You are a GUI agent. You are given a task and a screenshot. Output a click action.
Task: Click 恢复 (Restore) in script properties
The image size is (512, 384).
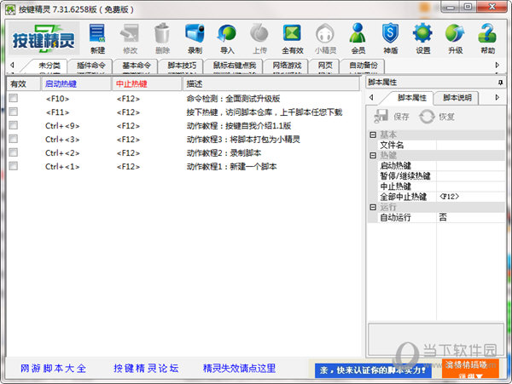point(437,117)
